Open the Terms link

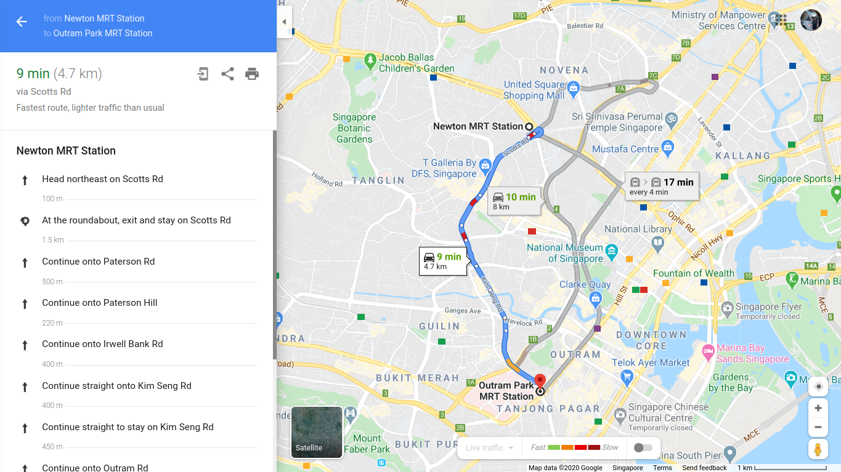[662, 468]
